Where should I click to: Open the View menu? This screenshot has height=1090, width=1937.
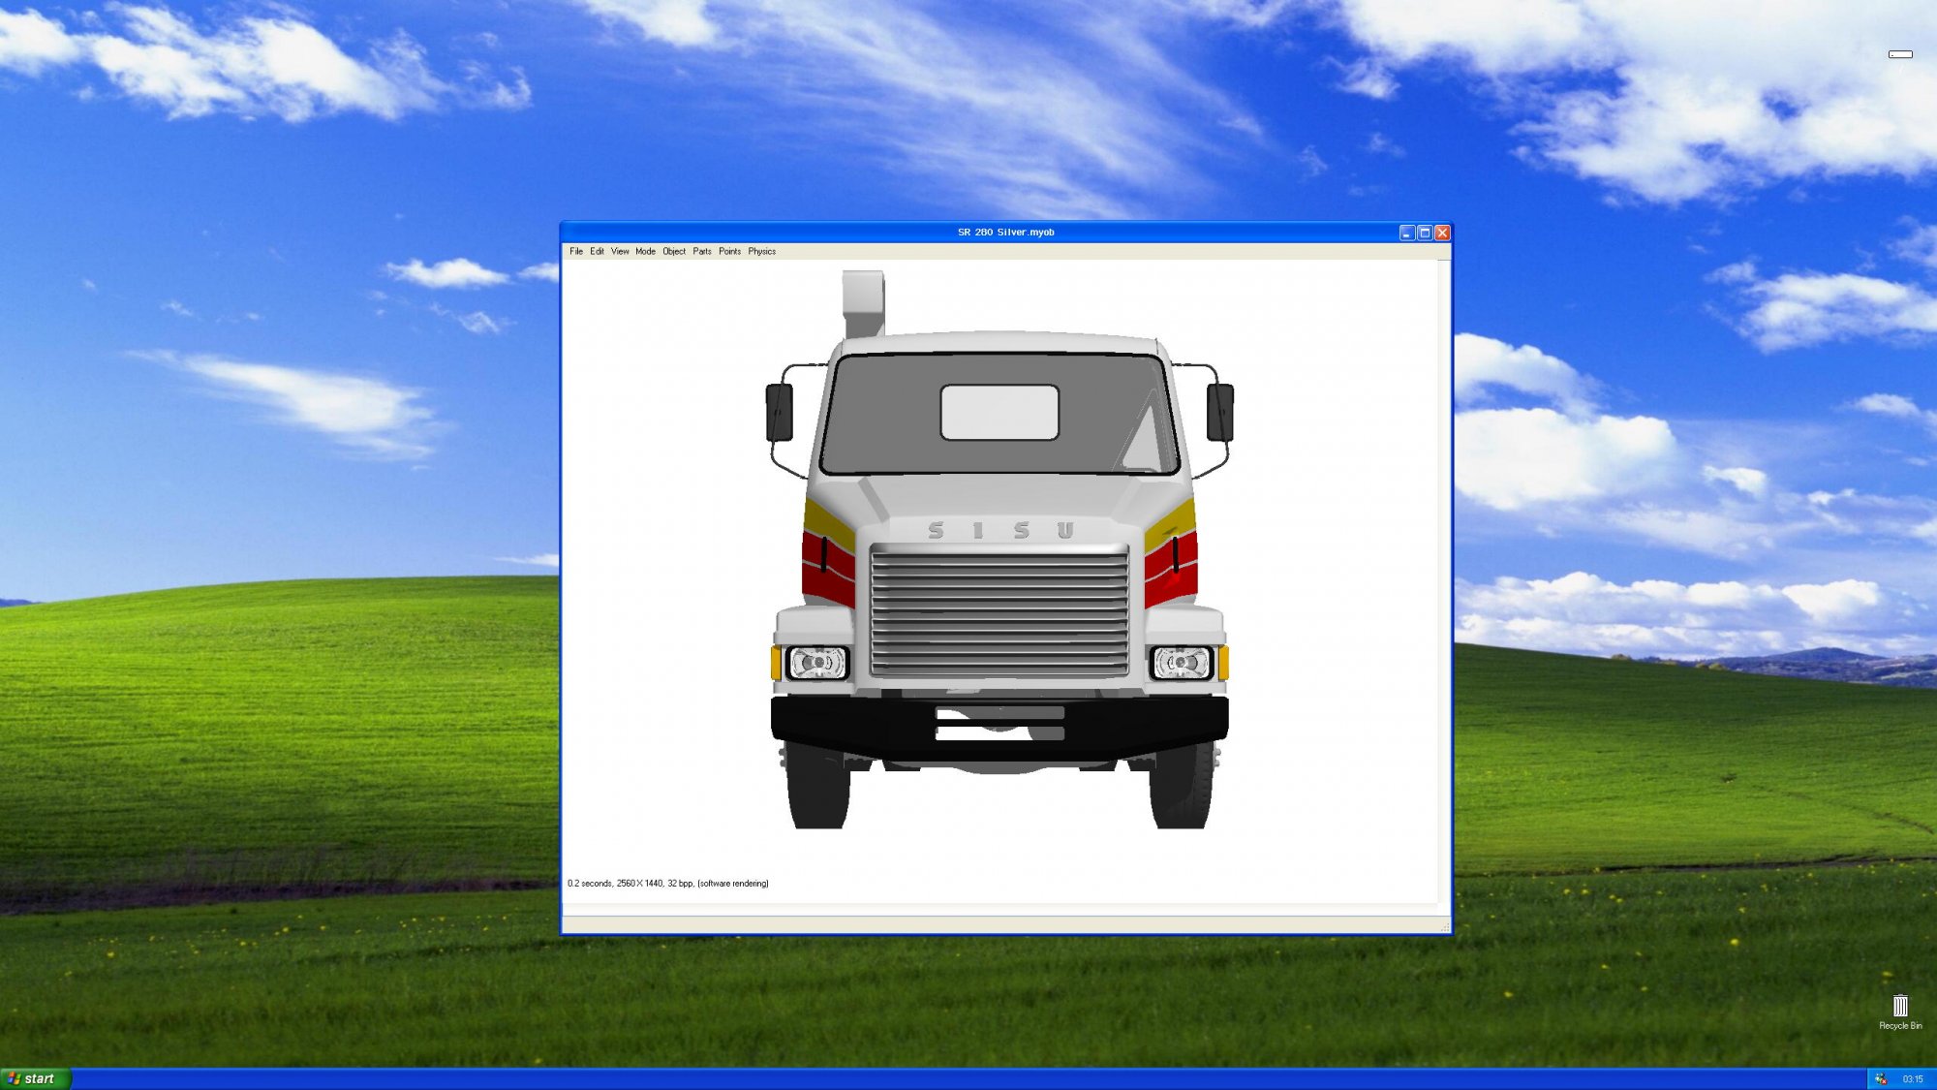(620, 251)
